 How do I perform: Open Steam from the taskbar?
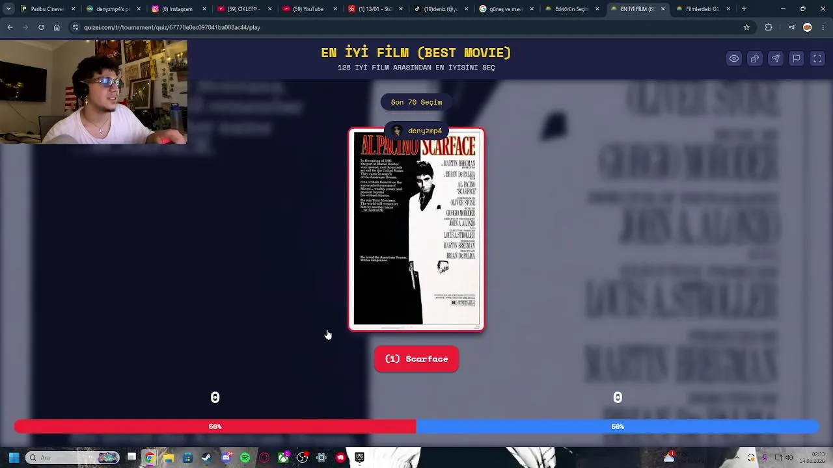207,458
